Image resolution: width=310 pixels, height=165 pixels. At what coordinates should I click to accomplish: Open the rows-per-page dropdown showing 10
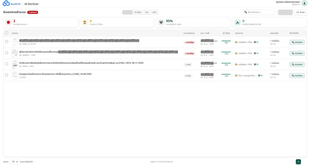(14, 162)
